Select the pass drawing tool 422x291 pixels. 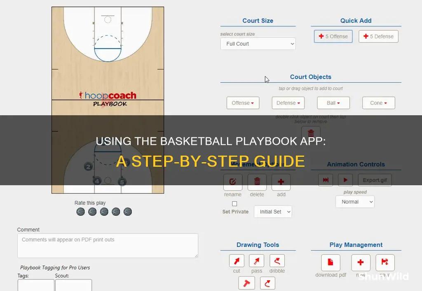point(256,261)
